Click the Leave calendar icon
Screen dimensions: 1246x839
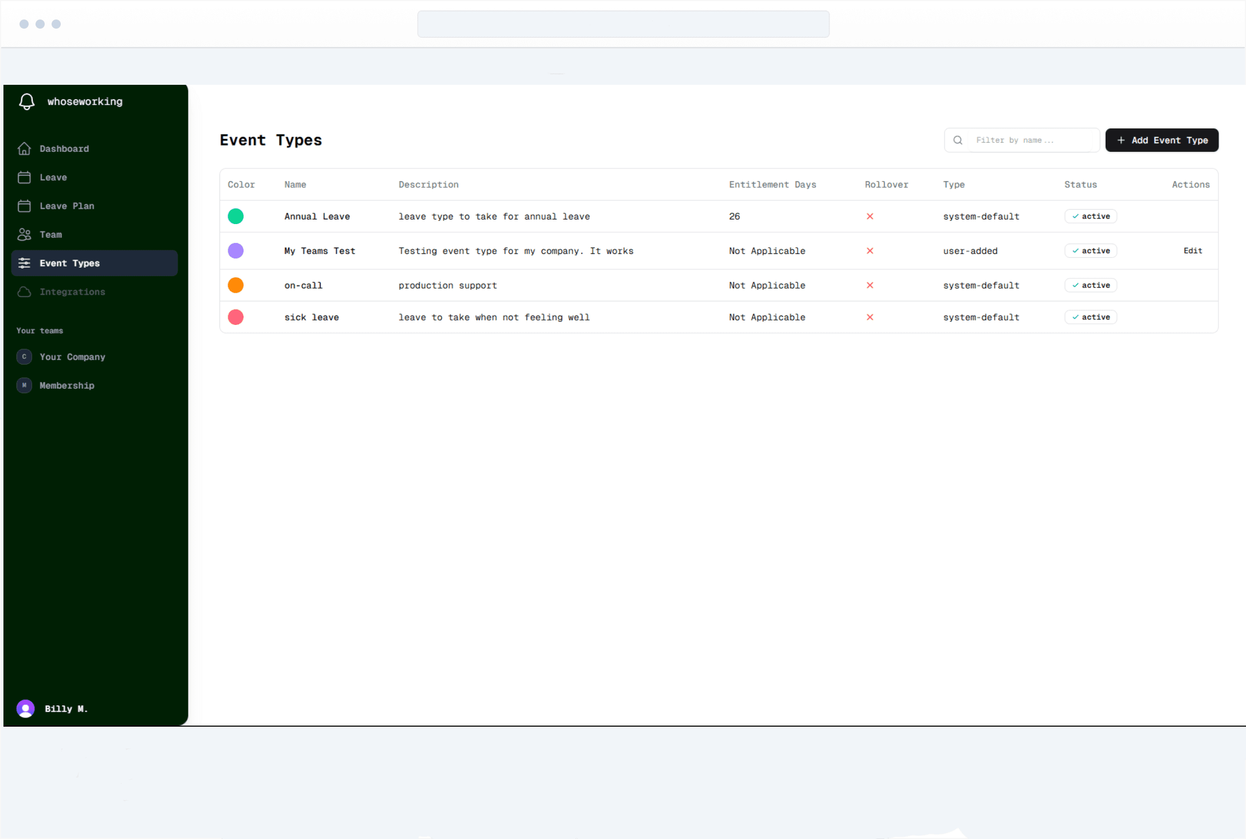coord(24,177)
